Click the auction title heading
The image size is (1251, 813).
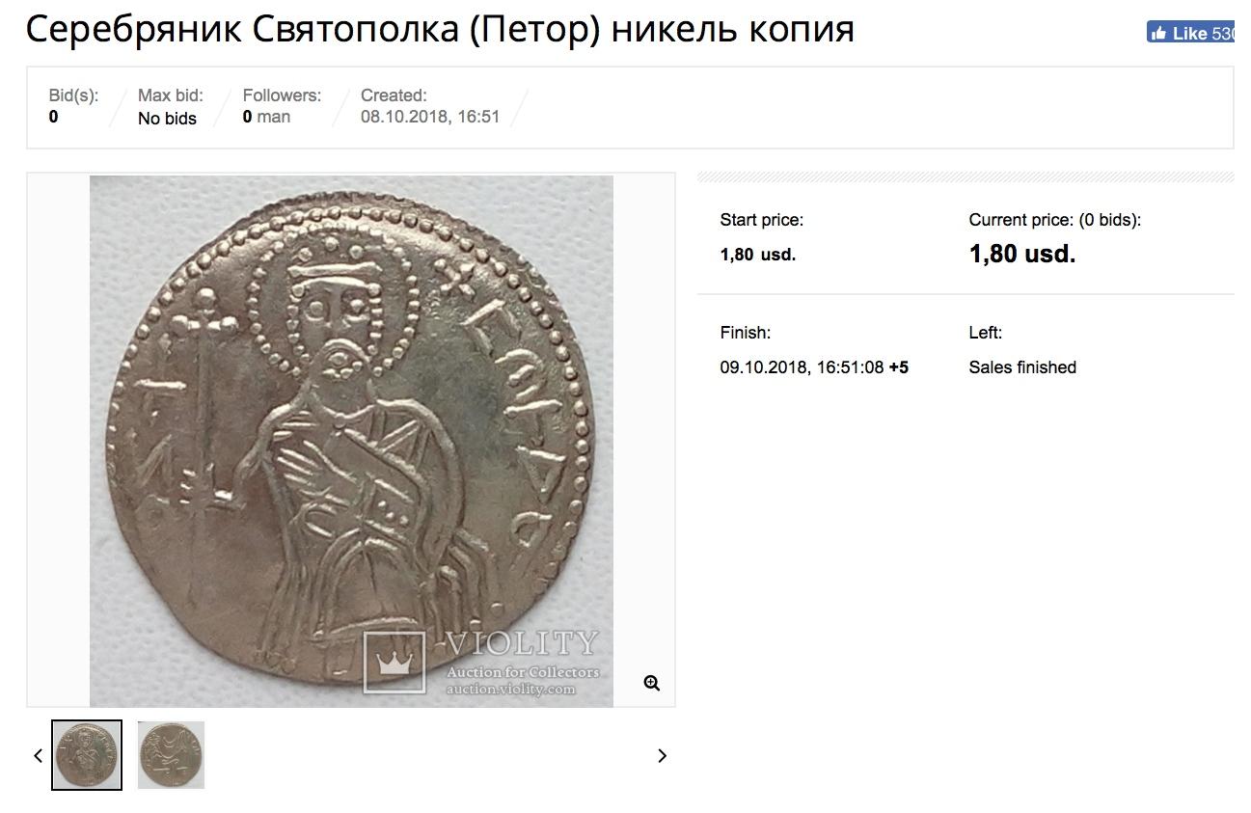[x=440, y=30]
